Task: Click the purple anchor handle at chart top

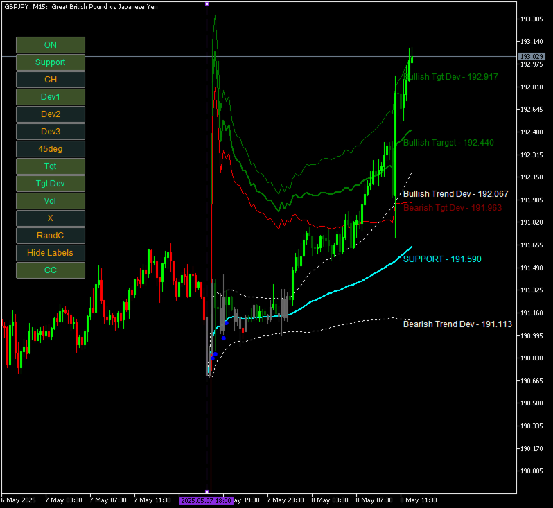Action: [x=207, y=4]
